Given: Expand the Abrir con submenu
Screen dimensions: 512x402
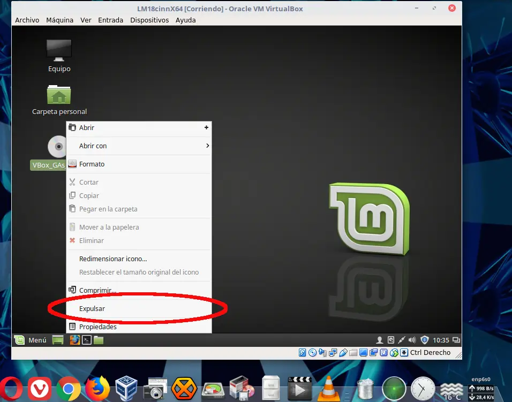Looking at the screenshot, I should click(x=139, y=146).
